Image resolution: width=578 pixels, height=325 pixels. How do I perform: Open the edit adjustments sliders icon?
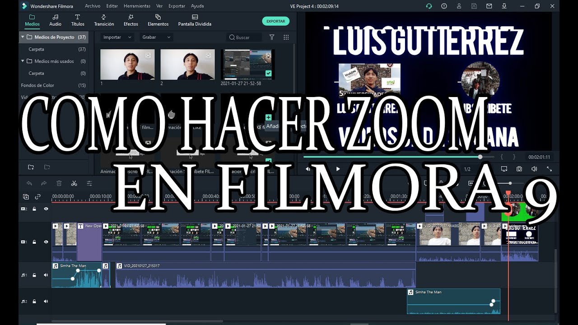[x=89, y=183]
